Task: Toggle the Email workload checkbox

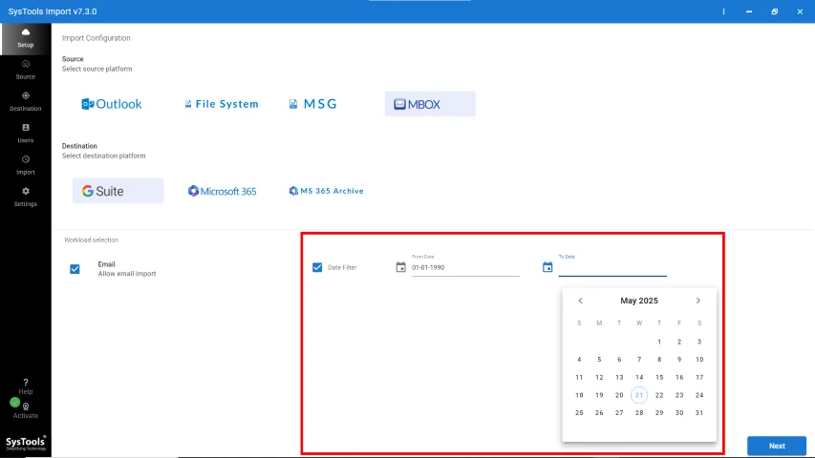Action: pyautogui.click(x=75, y=269)
